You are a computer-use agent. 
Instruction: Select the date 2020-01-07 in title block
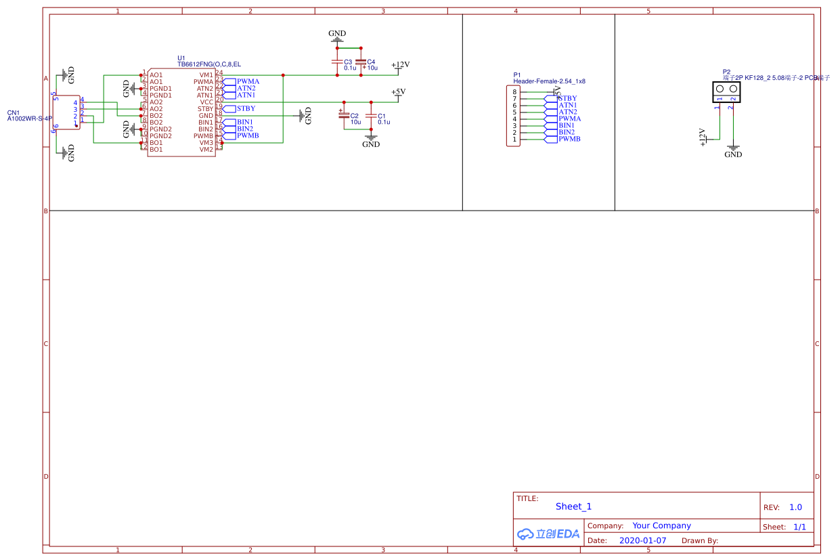click(x=642, y=540)
